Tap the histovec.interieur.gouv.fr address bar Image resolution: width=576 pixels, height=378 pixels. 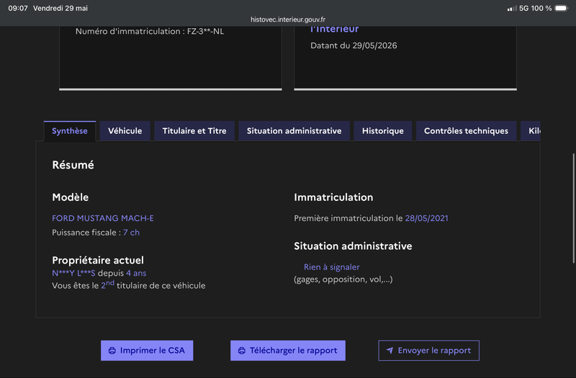(x=287, y=19)
